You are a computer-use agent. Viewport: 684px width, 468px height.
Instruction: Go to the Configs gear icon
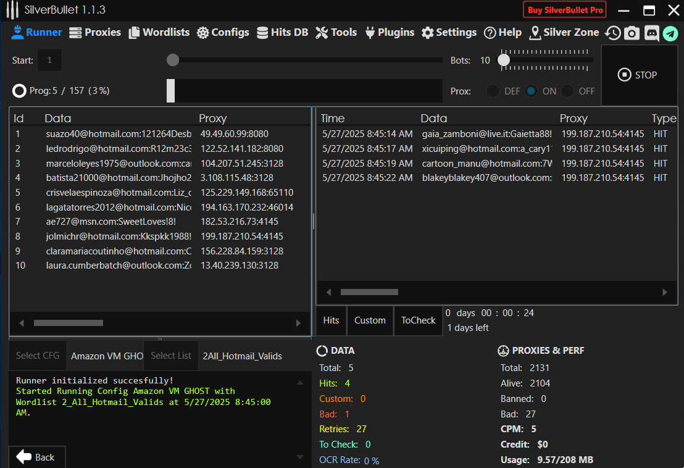(203, 33)
